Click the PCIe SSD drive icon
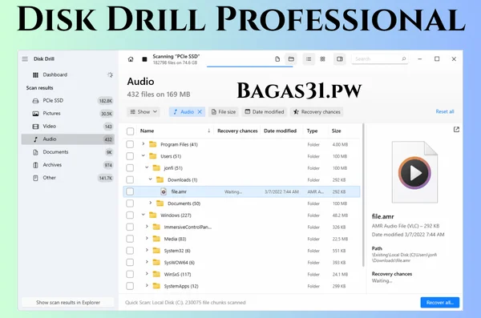This screenshot has width=481, height=318. (35, 101)
